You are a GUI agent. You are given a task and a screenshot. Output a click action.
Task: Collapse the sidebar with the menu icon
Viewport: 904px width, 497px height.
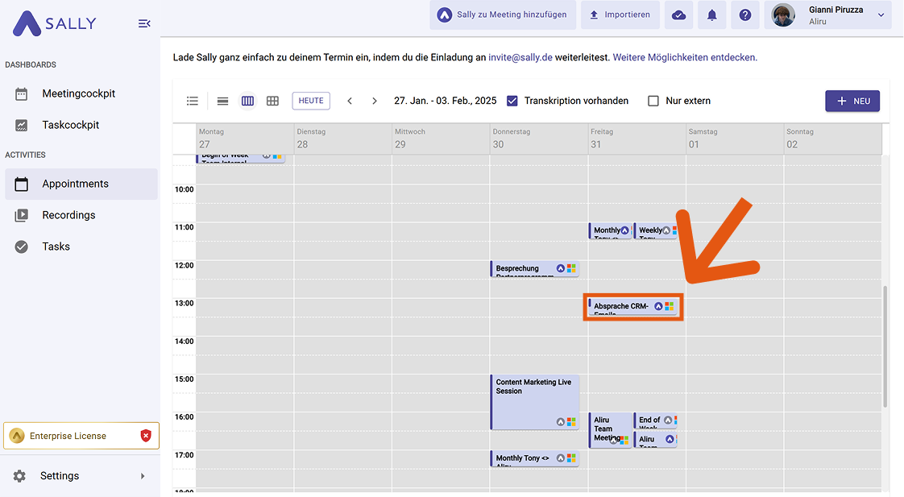(144, 23)
